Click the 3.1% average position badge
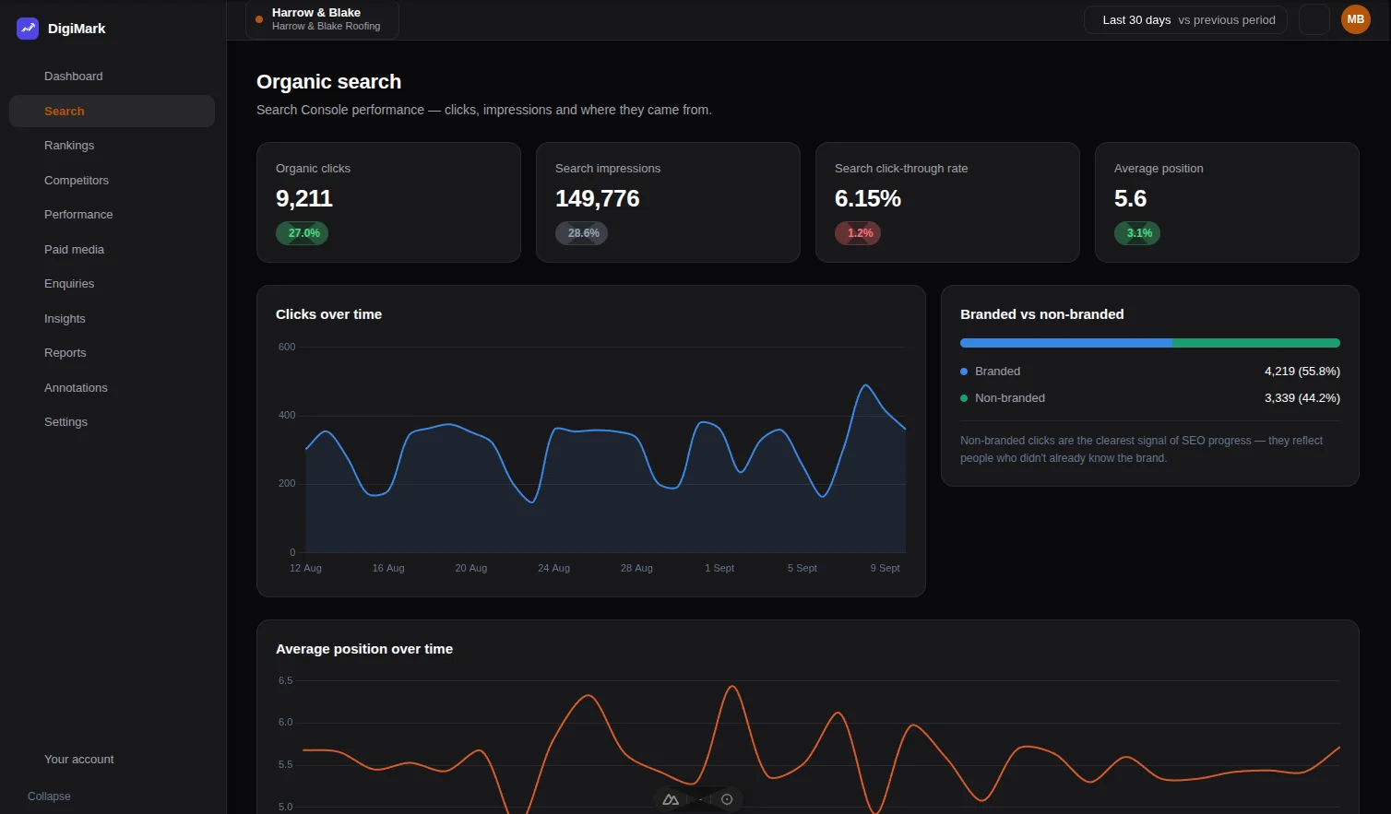Viewport: 1391px width, 814px height. (x=1137, y=233)
